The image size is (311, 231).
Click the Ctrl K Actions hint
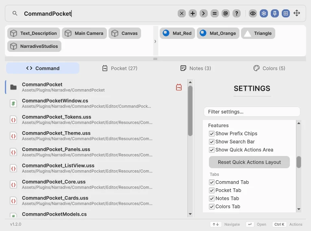pos(287,224)
